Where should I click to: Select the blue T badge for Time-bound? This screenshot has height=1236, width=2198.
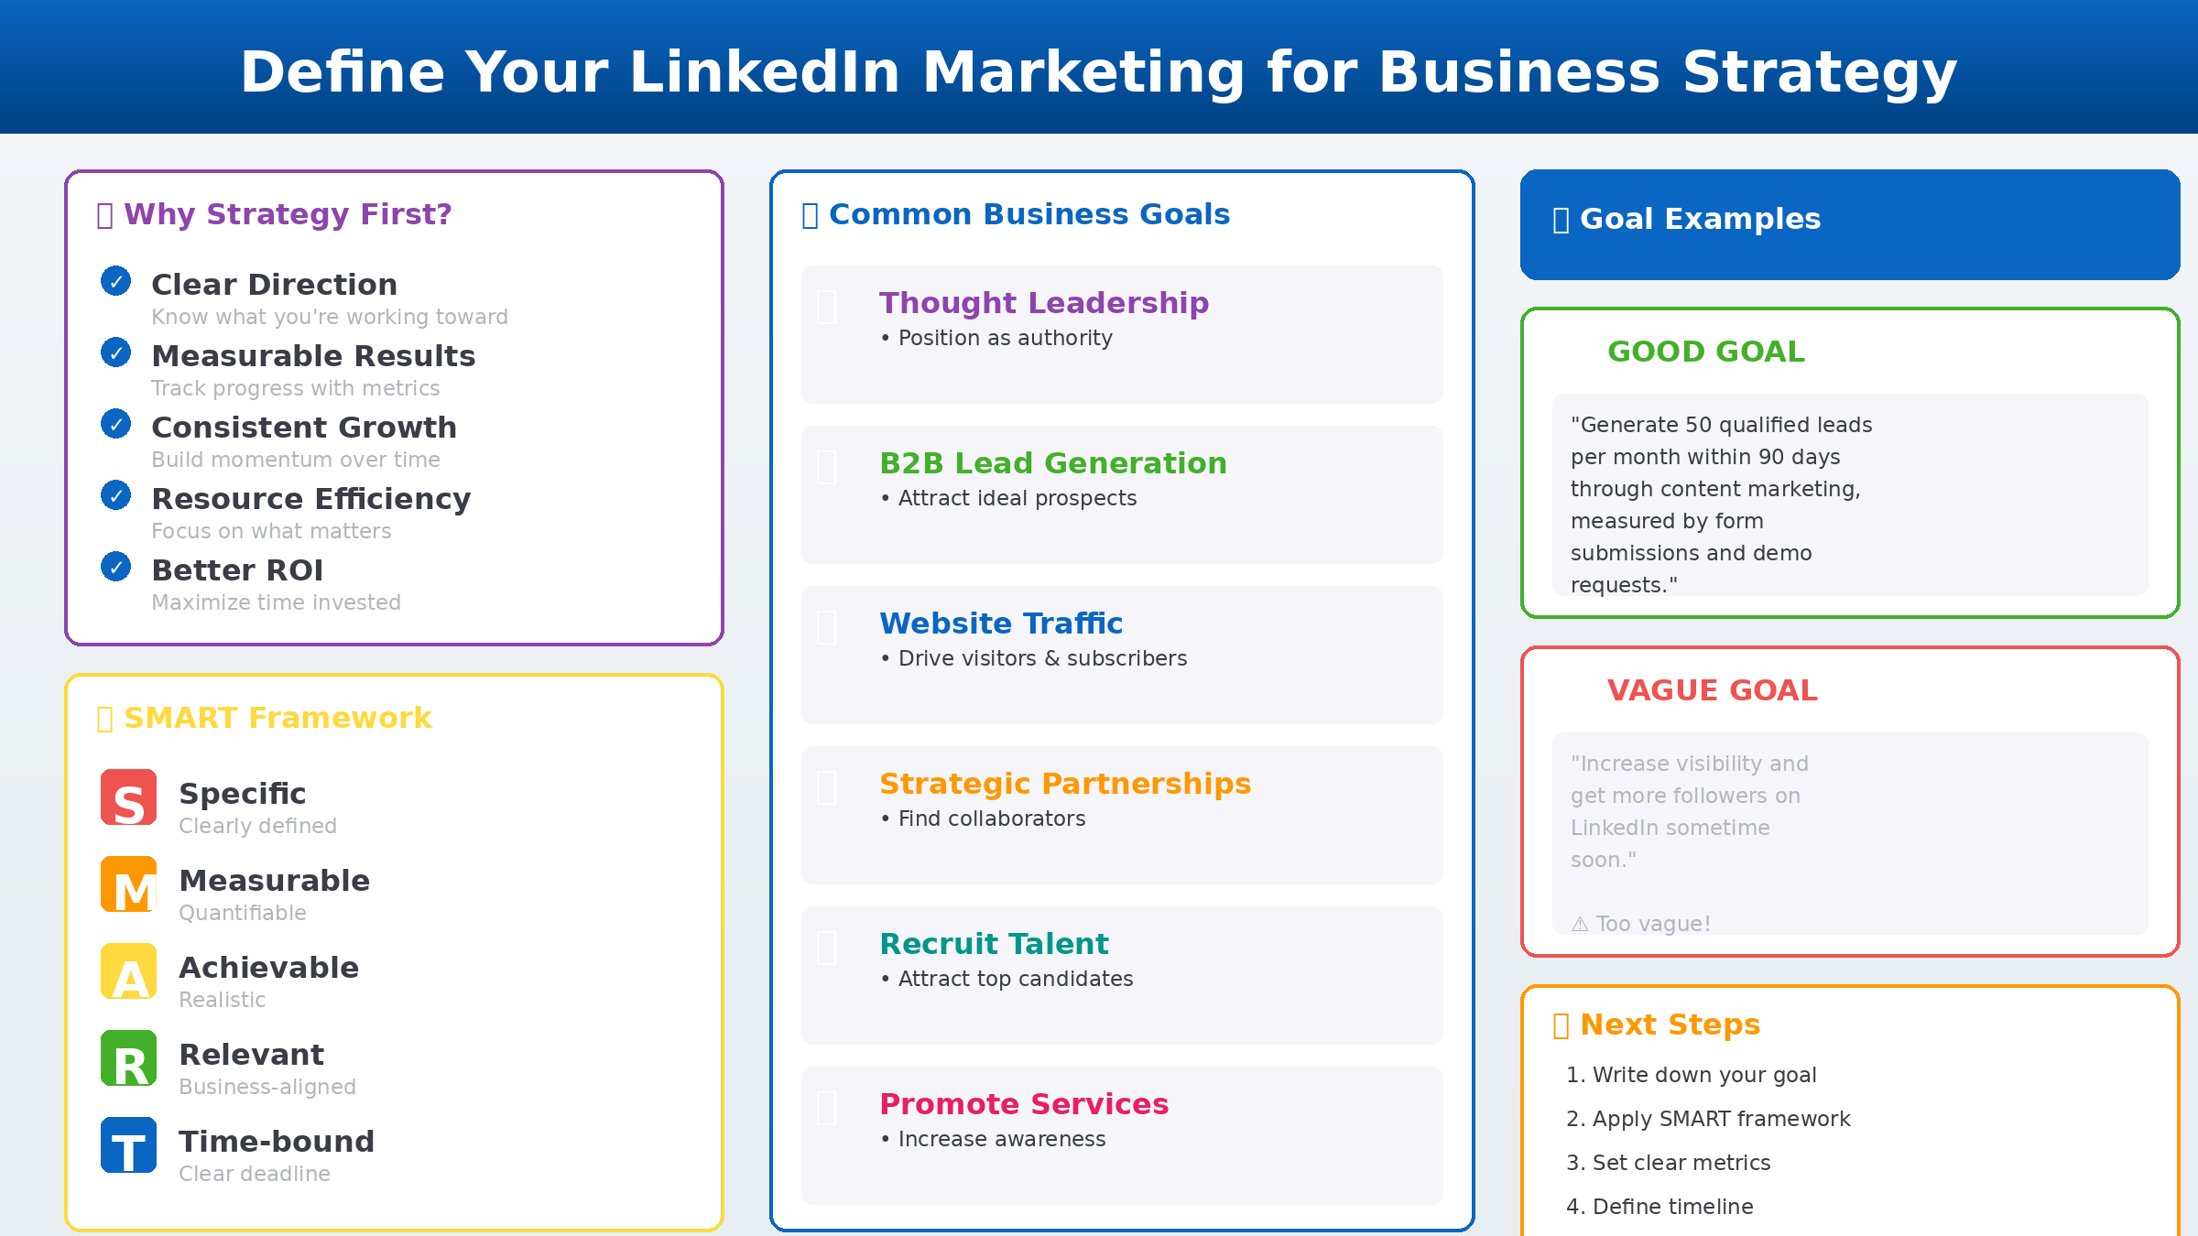[x=128, y=1145]
